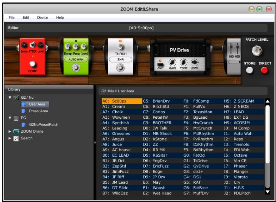Click the Search magnifier icon
276x202 pixels.
[16, 138]
